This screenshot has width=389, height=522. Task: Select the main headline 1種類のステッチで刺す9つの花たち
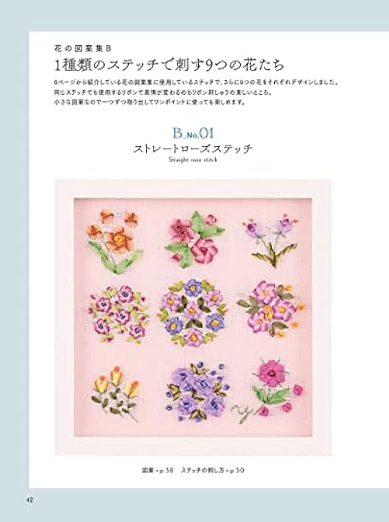(169, 65)
